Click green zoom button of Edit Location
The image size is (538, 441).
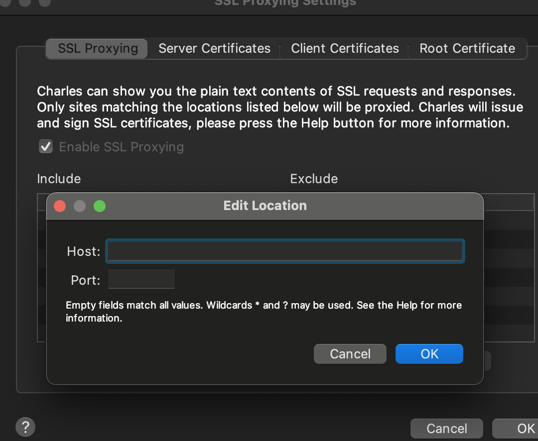point(100,206)
